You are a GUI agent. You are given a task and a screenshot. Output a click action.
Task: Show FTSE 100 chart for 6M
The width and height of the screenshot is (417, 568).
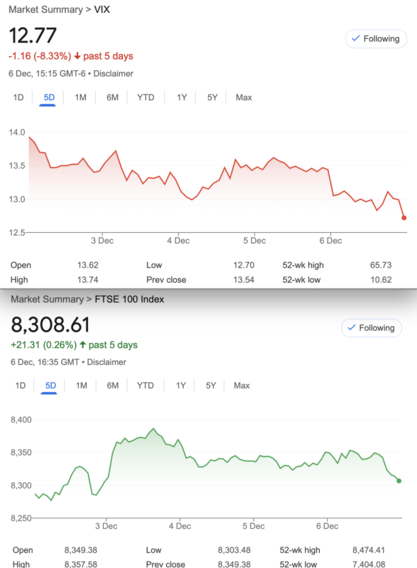coord(113,386)
